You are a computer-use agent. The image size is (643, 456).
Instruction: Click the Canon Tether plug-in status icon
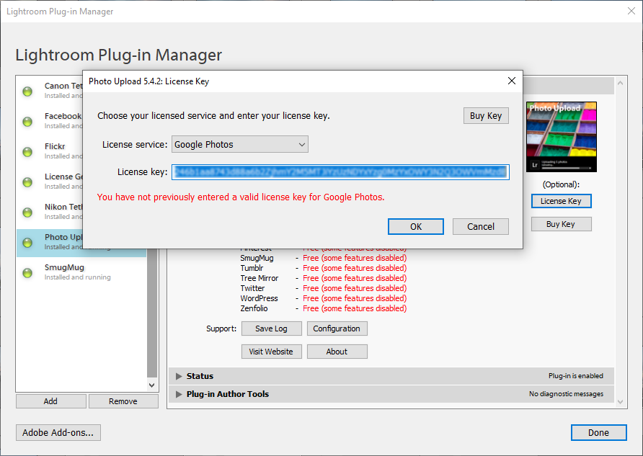(28, 91)
